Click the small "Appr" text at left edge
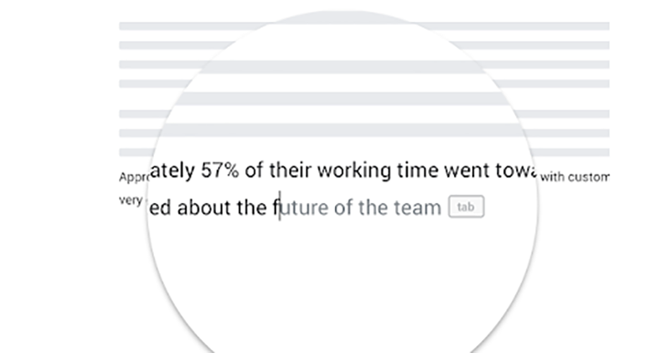 pyautogui.click(x=132, y=178)
